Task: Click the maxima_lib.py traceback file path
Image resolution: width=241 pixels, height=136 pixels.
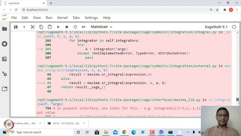Action: point(119,100)
